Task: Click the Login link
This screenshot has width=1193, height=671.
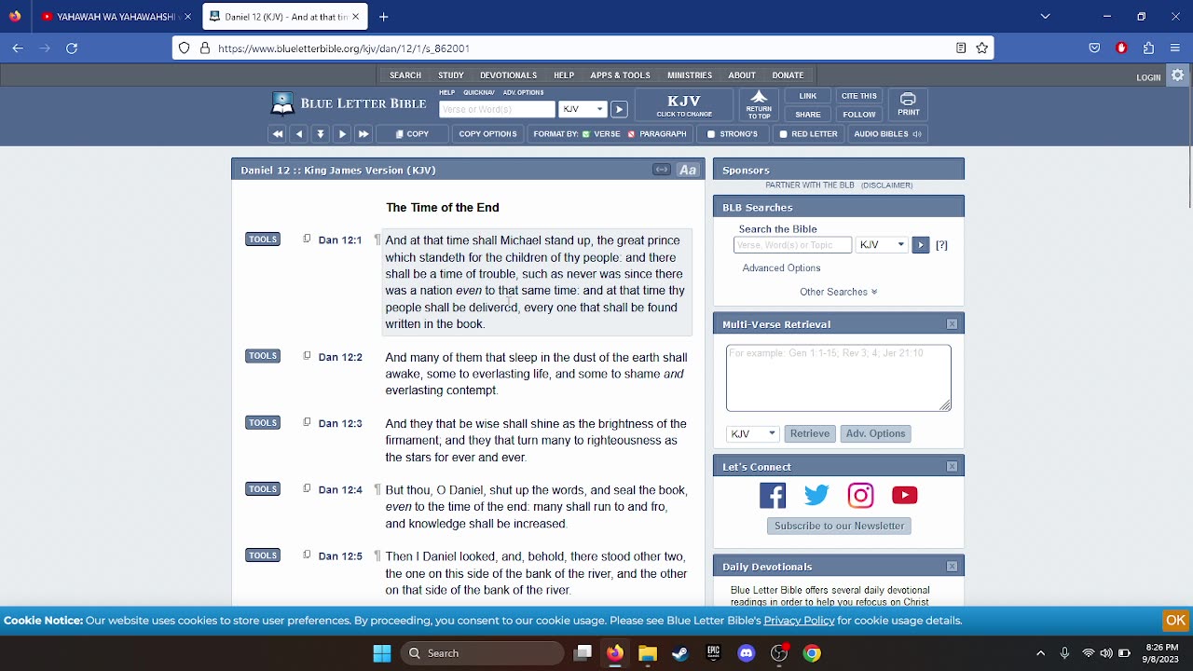Action: [x=1148, y=77]
